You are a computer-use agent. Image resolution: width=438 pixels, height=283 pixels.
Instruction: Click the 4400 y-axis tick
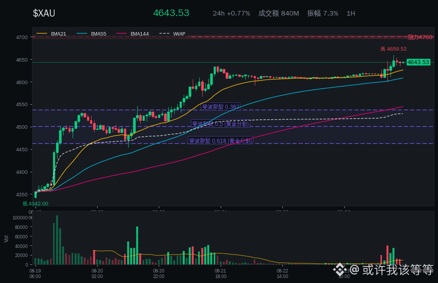click(x=22, y=172)
